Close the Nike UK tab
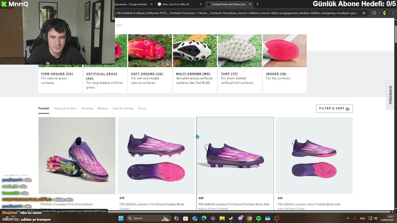 click(201, 4)
